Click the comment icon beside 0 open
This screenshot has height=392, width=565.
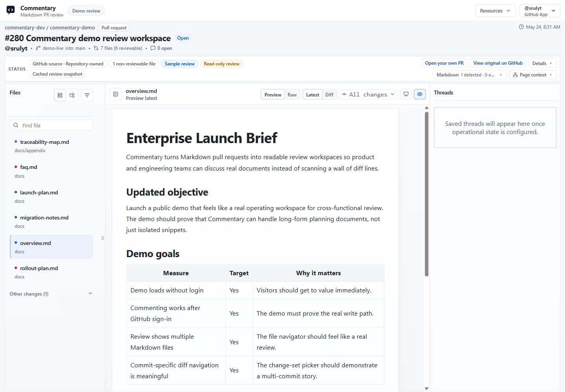(153, 48)
